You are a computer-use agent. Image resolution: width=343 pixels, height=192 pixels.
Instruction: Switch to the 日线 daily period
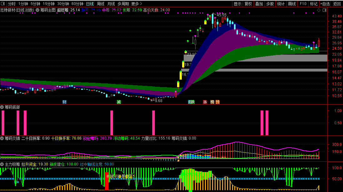90,4
